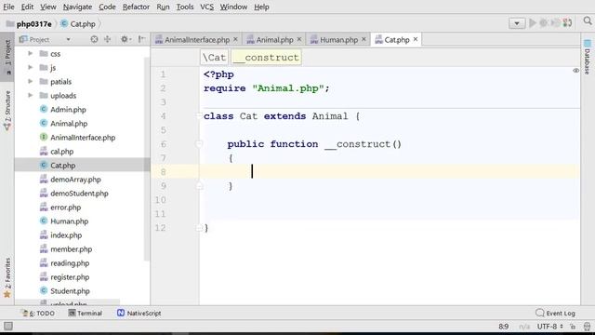Open the Navigate menu
The height and width of the screenshot is (335, 595).
click(x=77, y=7)
